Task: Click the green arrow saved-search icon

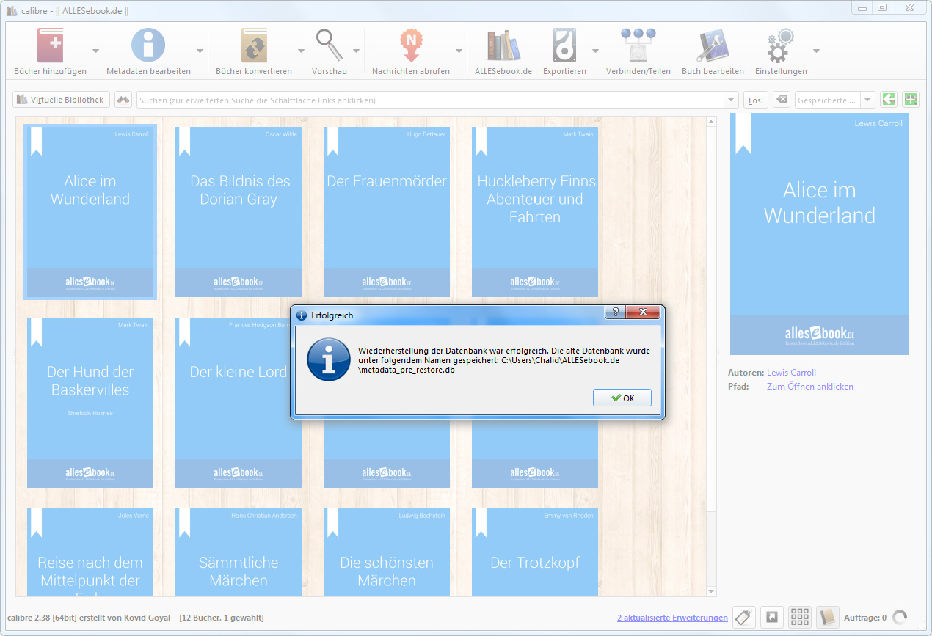Action: click(889, 100)
